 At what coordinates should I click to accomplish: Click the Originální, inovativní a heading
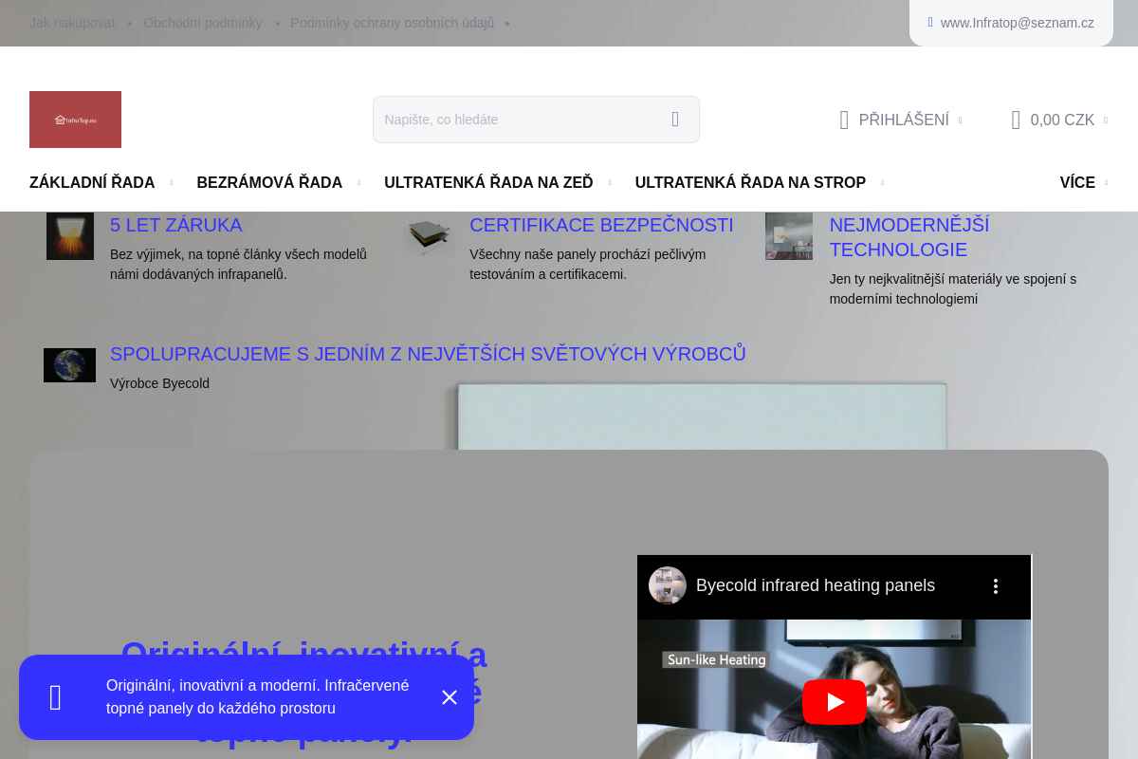(303, 655)
